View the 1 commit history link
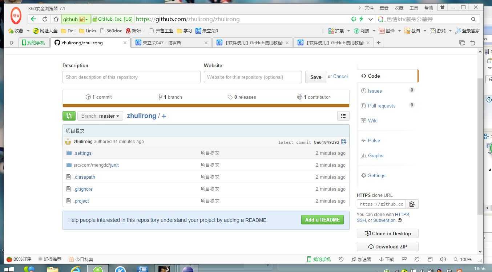 tap(99, 97)
